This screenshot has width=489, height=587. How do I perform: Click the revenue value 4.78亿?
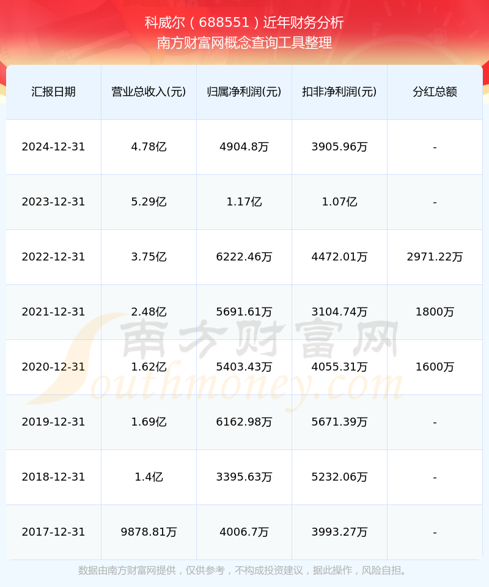149,147
